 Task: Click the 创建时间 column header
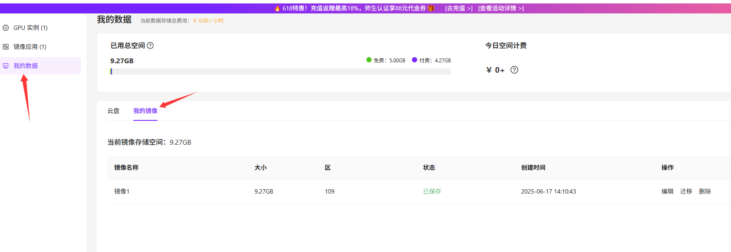coord(533,168)
